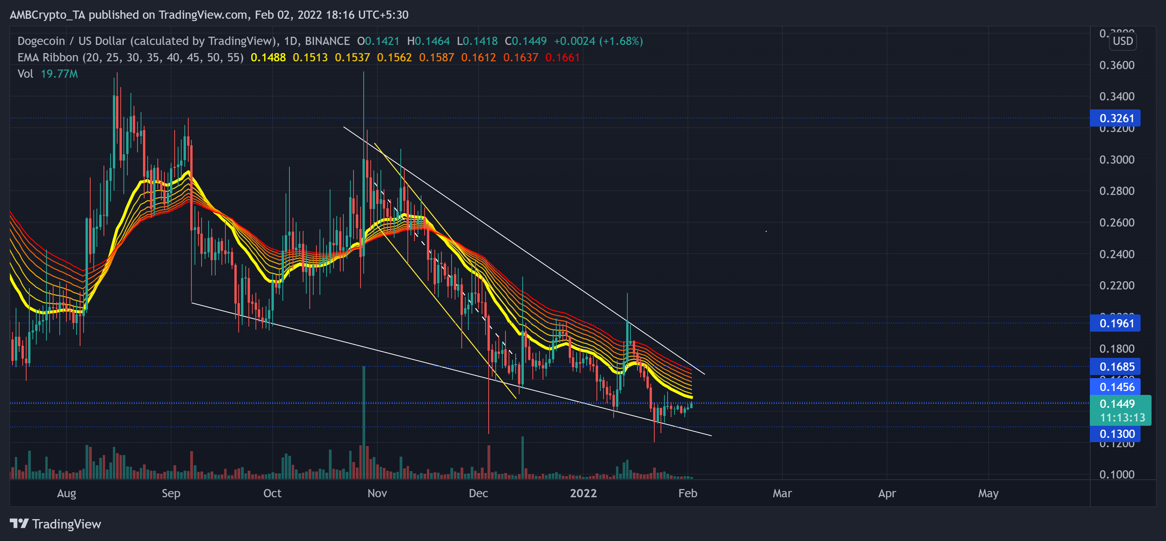Click the TradingView wordmark at bottom
1166x541 pixels.
click(66, 524)
